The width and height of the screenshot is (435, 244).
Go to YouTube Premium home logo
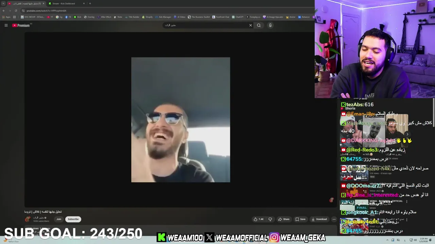pyautogui.click(x=21, y=25)
